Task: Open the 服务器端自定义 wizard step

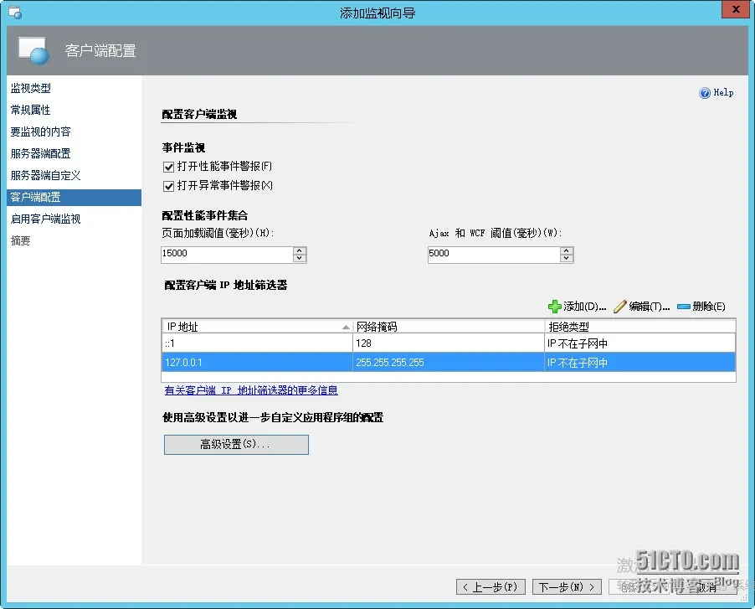Action: point(46,175)
